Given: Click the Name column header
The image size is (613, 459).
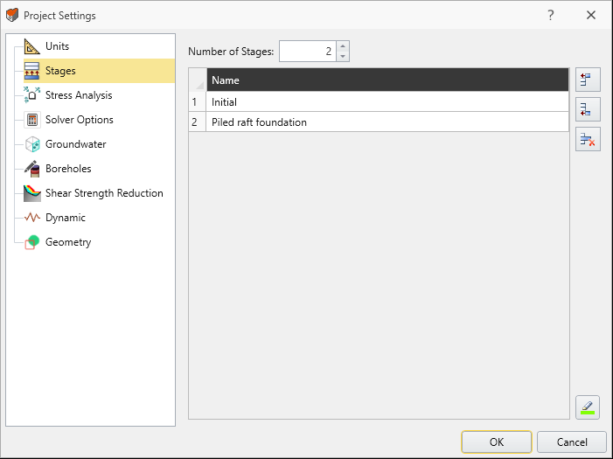Looking at the screenshot, I should click(387, 80).
